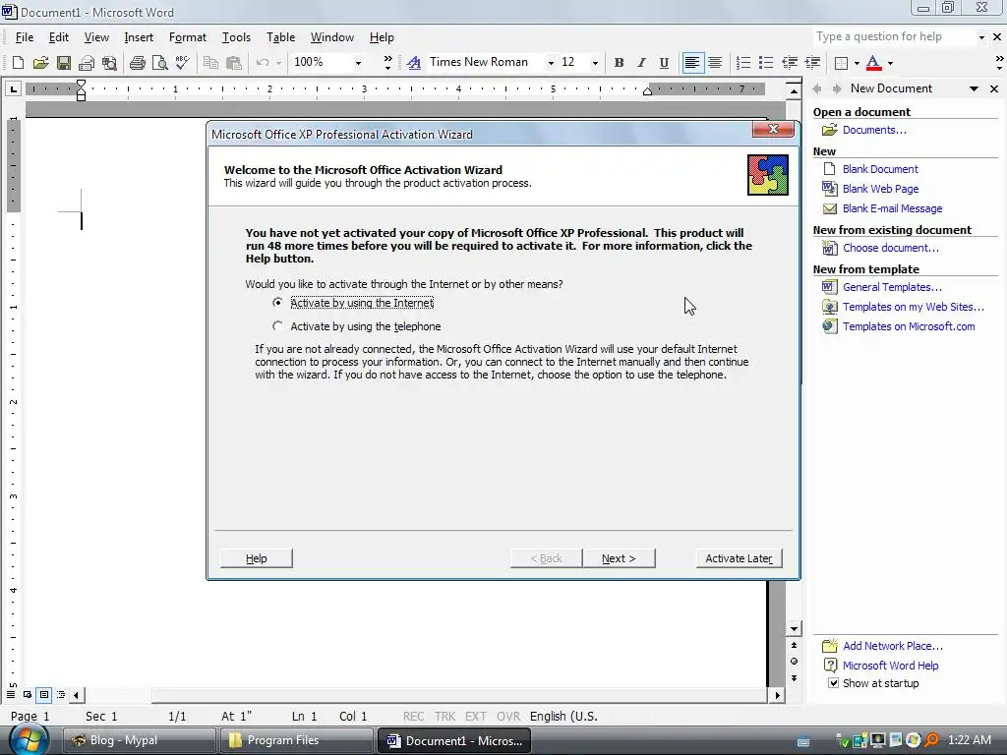The image size is (1007, 755).
Task: Toggle TRK track changes in status bar
Action: [444, 716]
